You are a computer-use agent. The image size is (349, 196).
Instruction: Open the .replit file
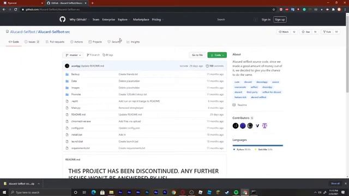(x=75, y=101)
